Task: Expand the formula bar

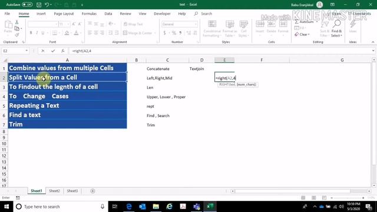Action: point(373,51)
